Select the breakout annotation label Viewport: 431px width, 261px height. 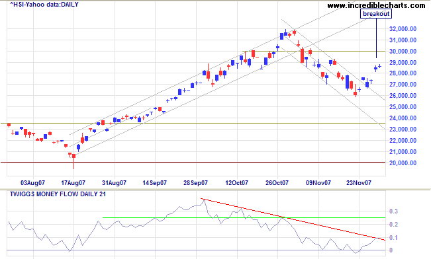coord(376,14)
